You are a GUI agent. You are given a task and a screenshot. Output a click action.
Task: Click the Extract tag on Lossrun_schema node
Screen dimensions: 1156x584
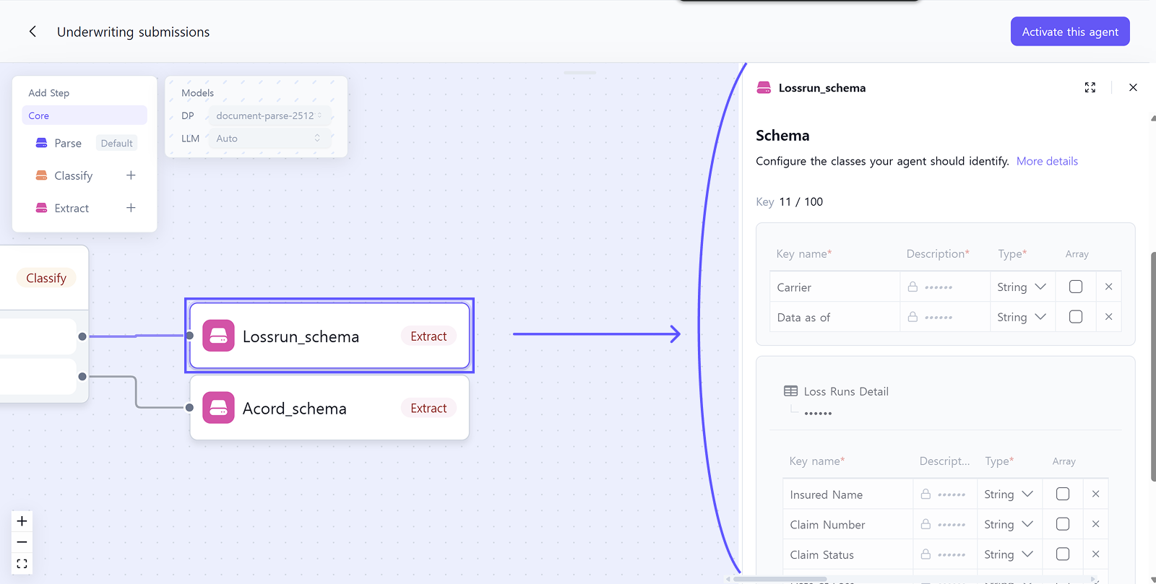coord(428,336)
